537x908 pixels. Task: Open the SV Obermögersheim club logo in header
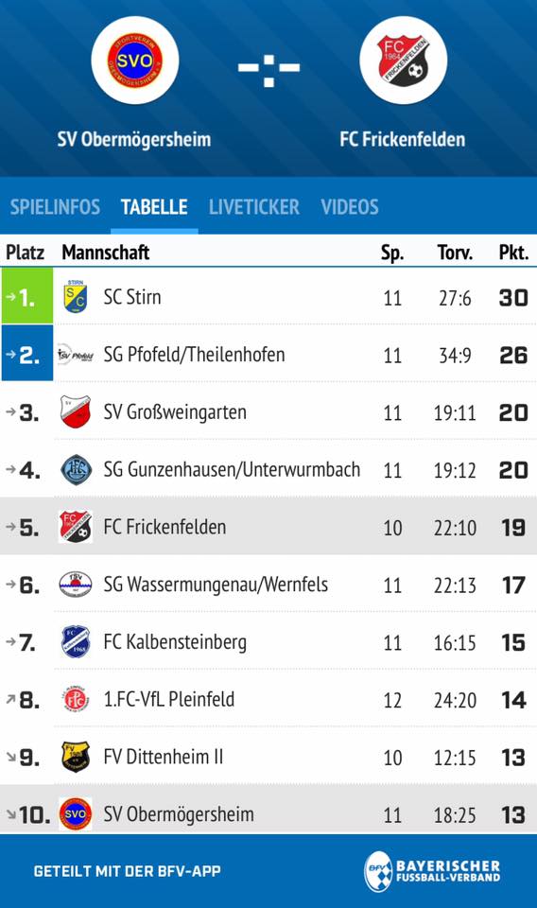pos(135,61)
